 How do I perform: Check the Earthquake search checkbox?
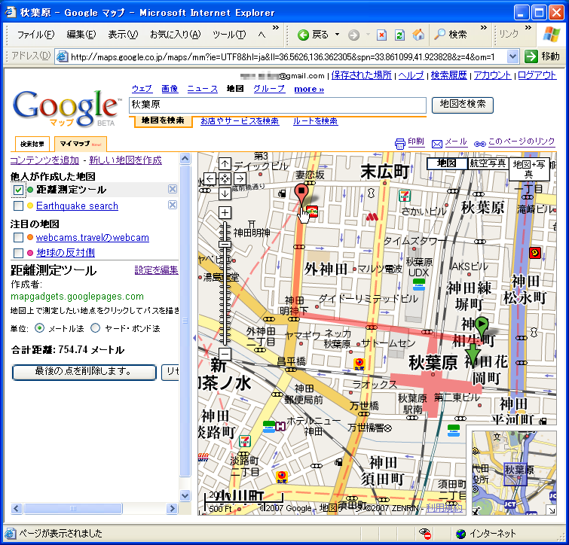(18, 206)
